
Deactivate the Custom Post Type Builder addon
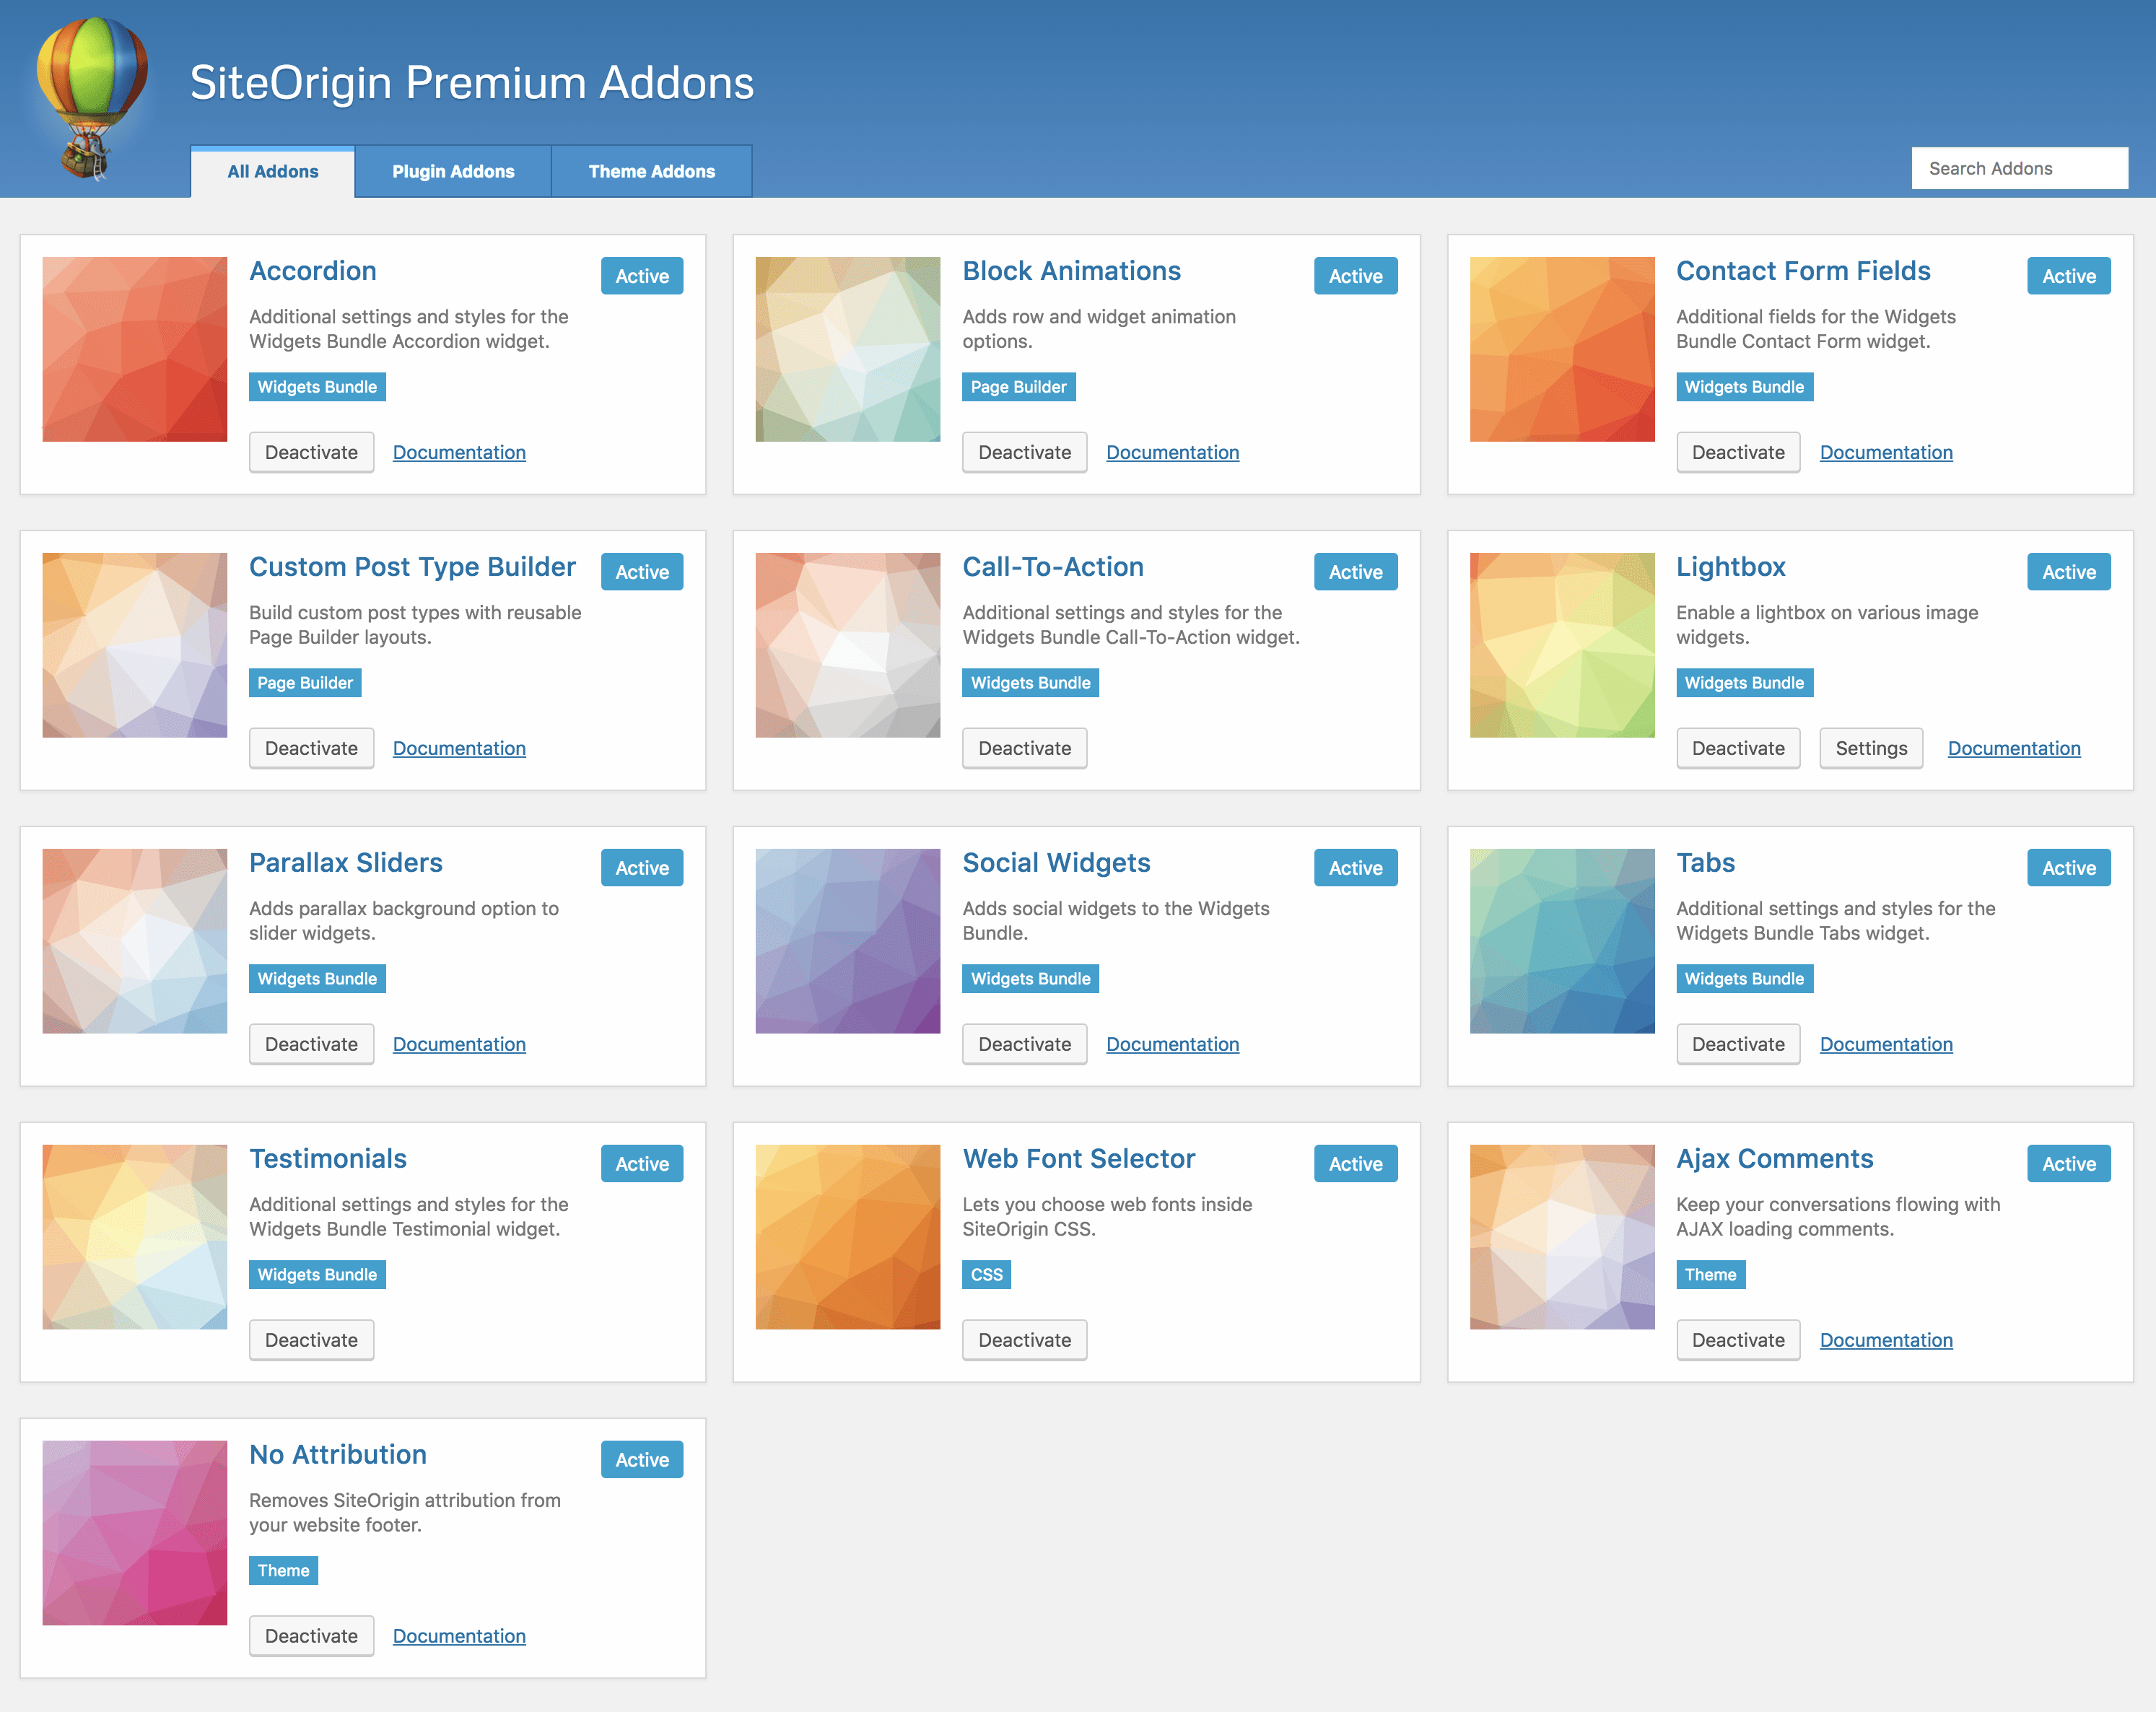point(311,747)
